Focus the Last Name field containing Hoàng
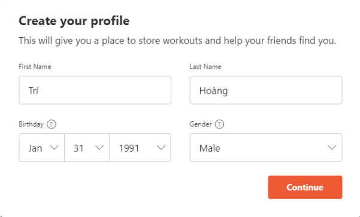The height and width of the screenshot is (217, 360). [x=266, y=90]
